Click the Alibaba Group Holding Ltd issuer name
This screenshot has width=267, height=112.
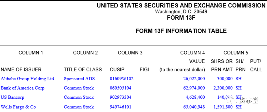(27, 79)
